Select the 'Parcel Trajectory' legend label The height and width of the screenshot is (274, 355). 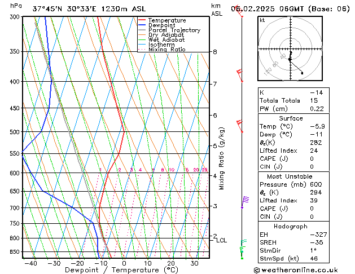pyautogui.click(x=174, y=30)
